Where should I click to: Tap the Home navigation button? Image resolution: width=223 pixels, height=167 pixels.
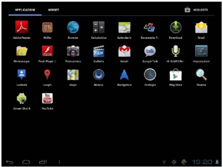tap(26, 162)
